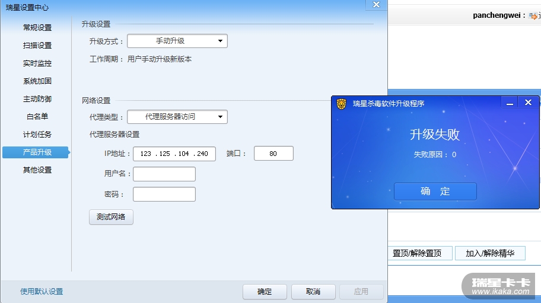541x303 pixels.
Task: Click the 测试网络 button
Action: coord(111,217)
